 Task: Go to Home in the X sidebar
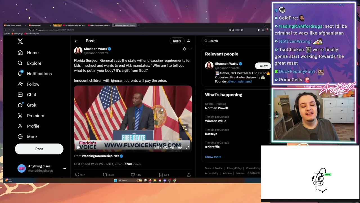coord(28,53)
